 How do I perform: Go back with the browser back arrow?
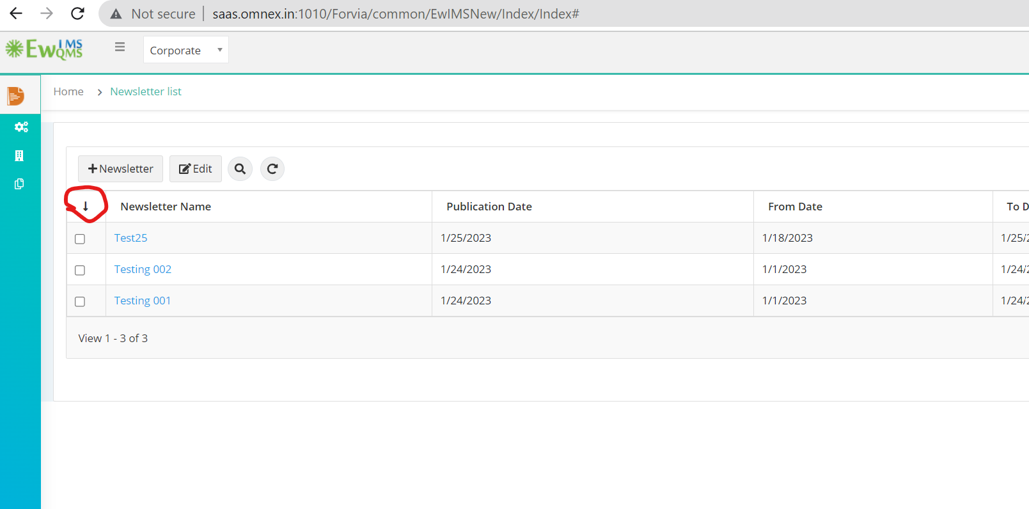tap(16, 13)
